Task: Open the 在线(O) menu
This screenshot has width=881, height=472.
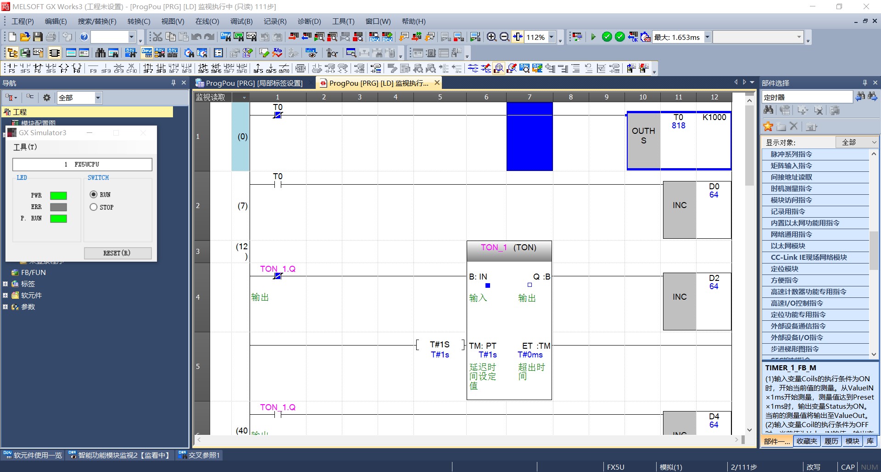Action: pos(207,22)
